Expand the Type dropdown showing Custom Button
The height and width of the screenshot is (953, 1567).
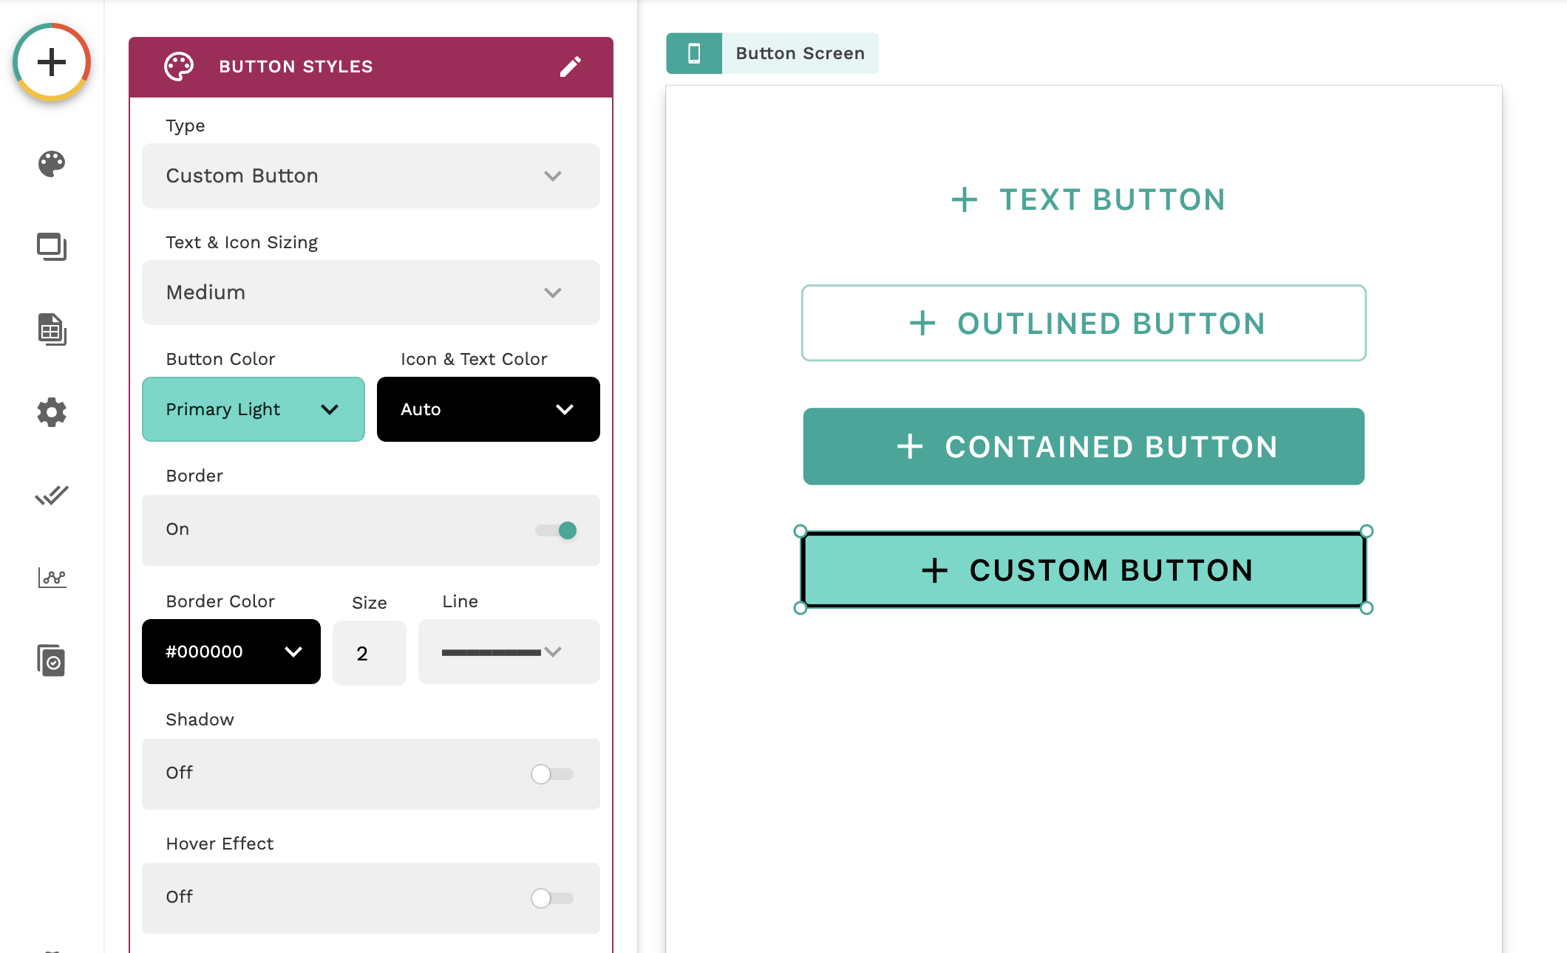[371, 176]
